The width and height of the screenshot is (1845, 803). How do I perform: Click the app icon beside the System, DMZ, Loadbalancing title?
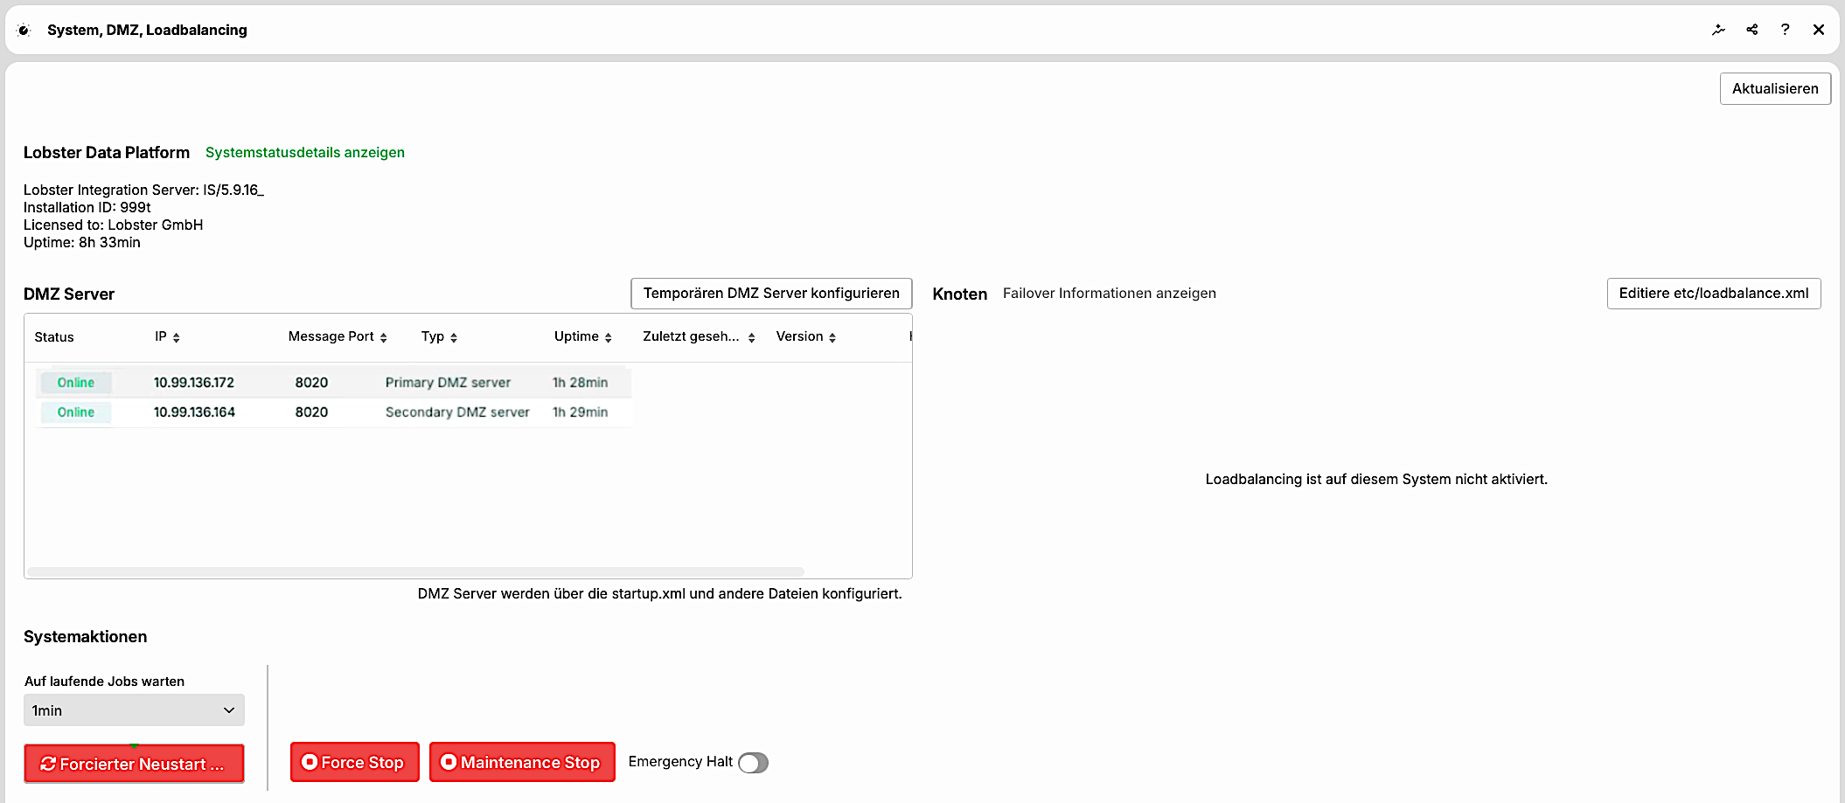click(x=24, y=30)
